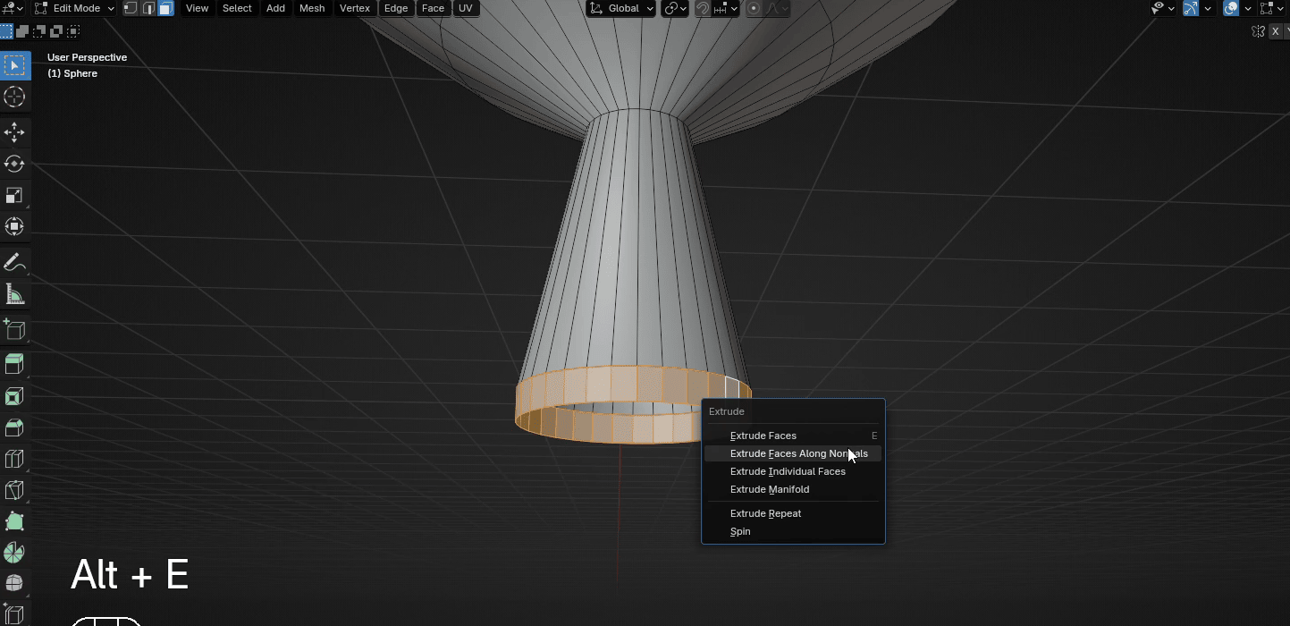Image resolution: width=1290 pixels, height=626 pixels.
Task: Activate the Inset Faces tool
Action: pos(14,396)
